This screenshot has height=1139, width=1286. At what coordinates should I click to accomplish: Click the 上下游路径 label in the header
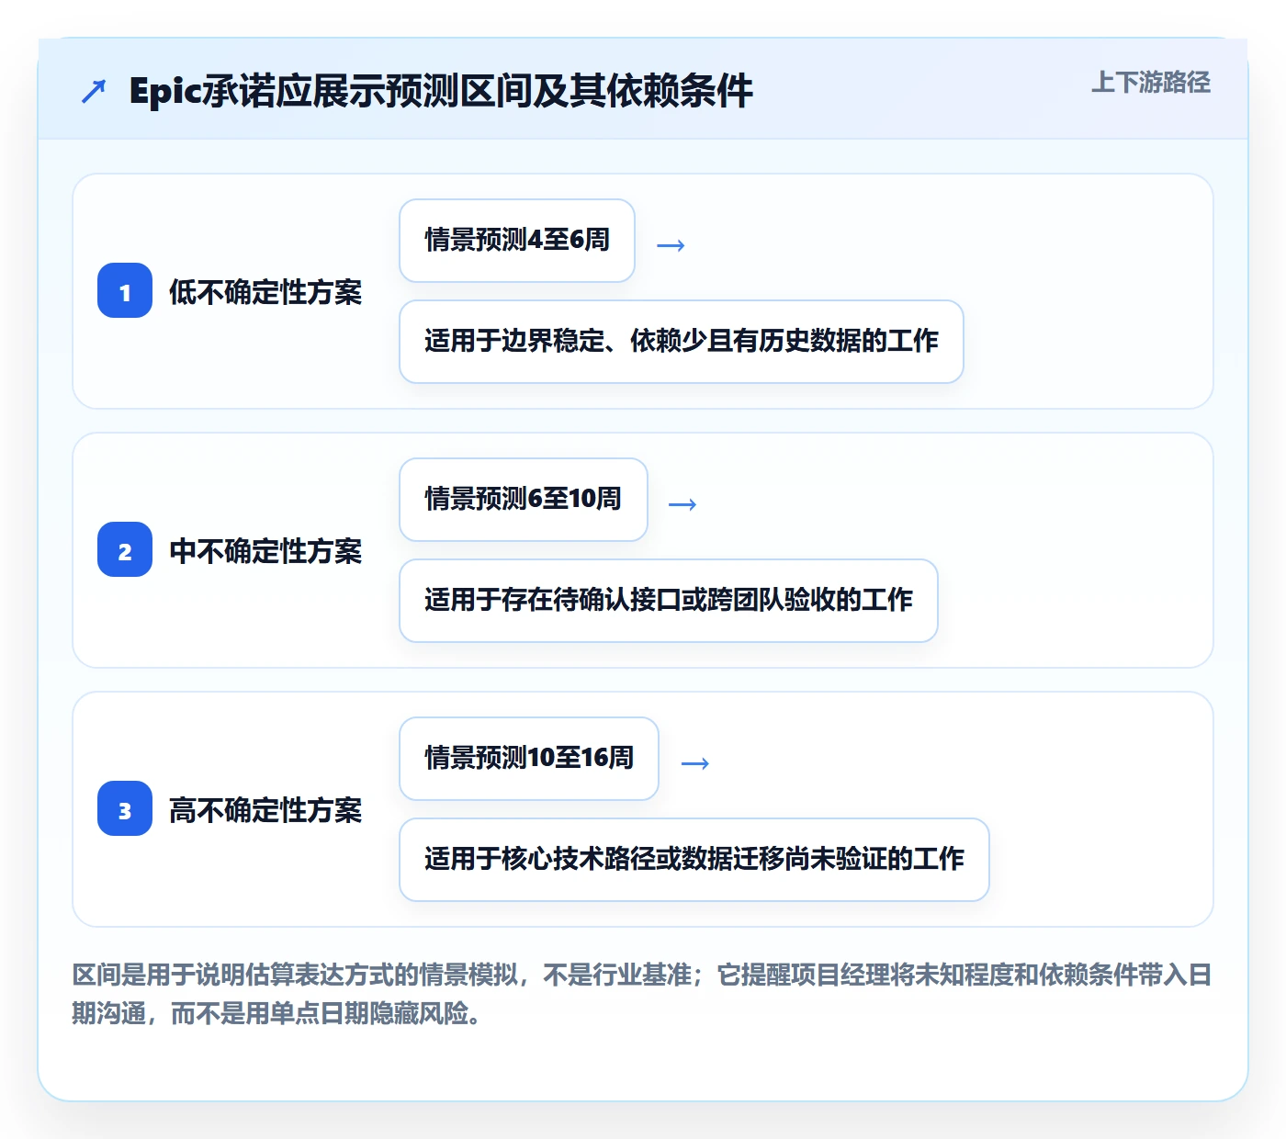click(x=1150, y=83)
